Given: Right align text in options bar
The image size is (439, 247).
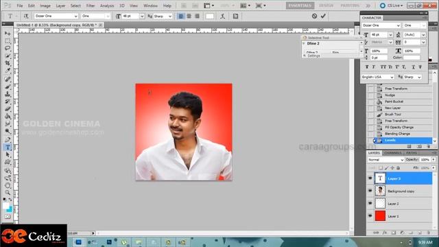Looking at the screenshot, I should click(x=197, y=16).
